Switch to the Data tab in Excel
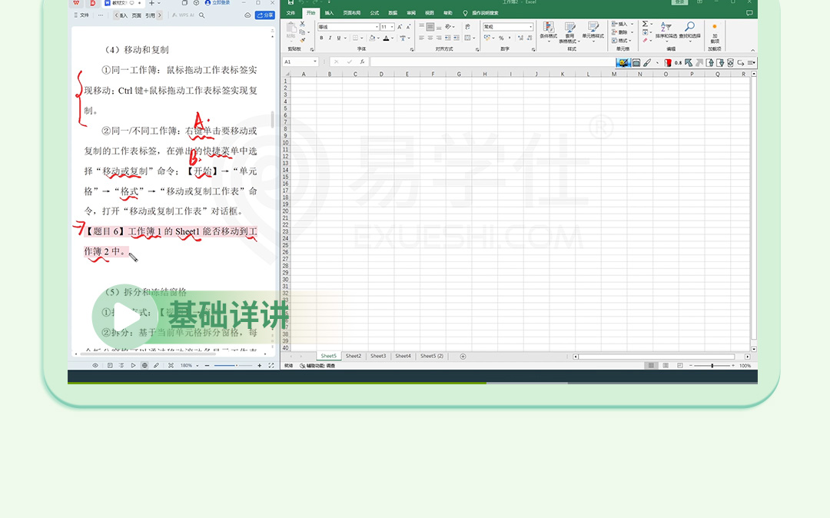 coord(393,13)
